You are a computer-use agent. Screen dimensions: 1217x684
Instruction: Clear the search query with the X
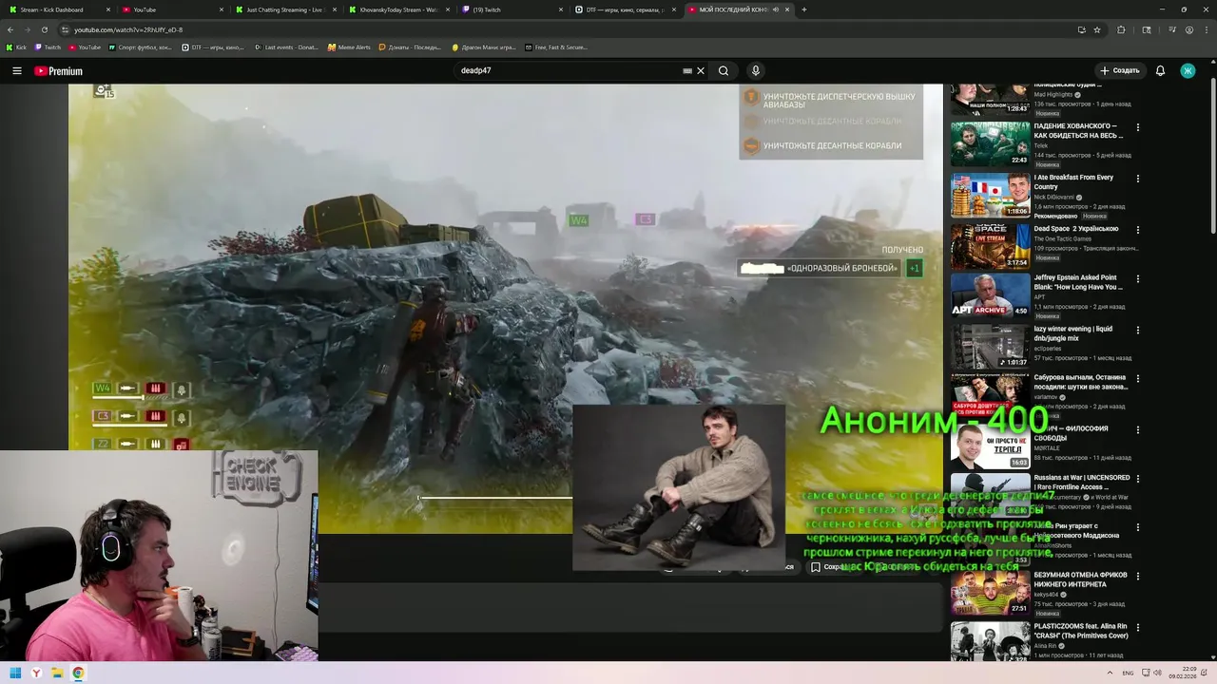701,70
